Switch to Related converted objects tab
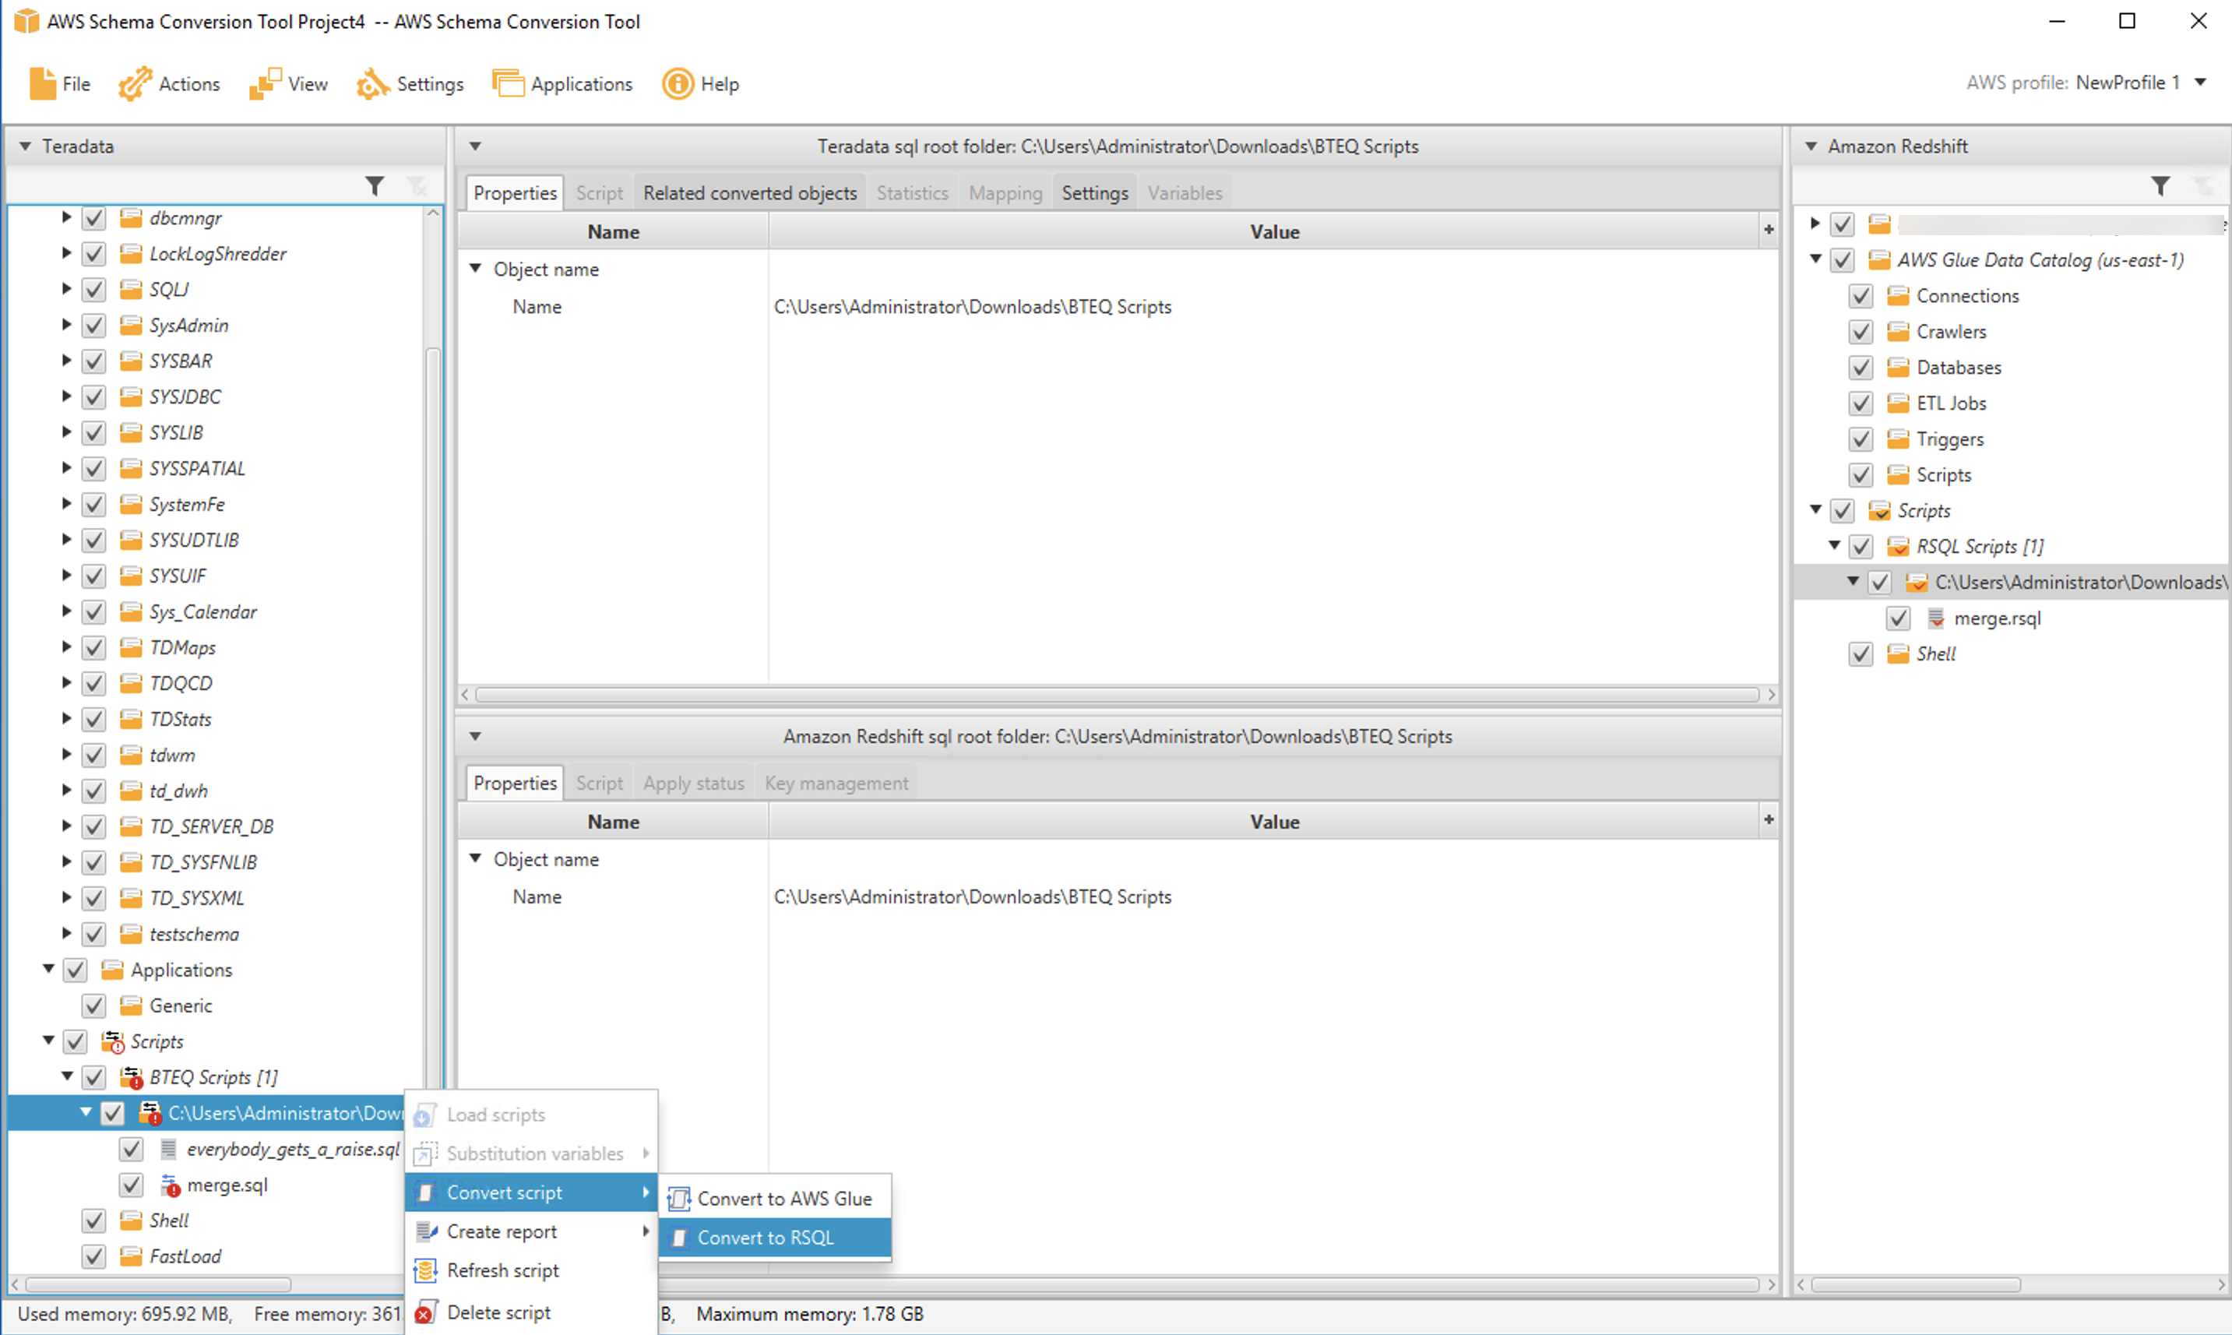The width and height of the screenshot is (2232, 1335). click(749, 192)
